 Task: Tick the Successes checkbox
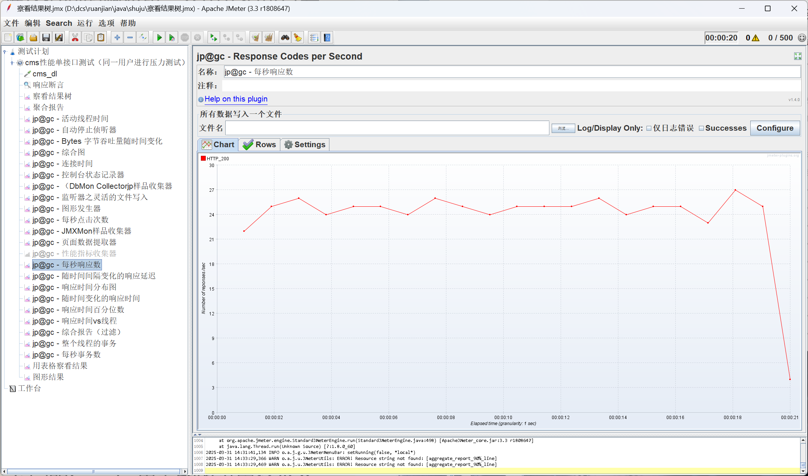(x=701, y=128)
